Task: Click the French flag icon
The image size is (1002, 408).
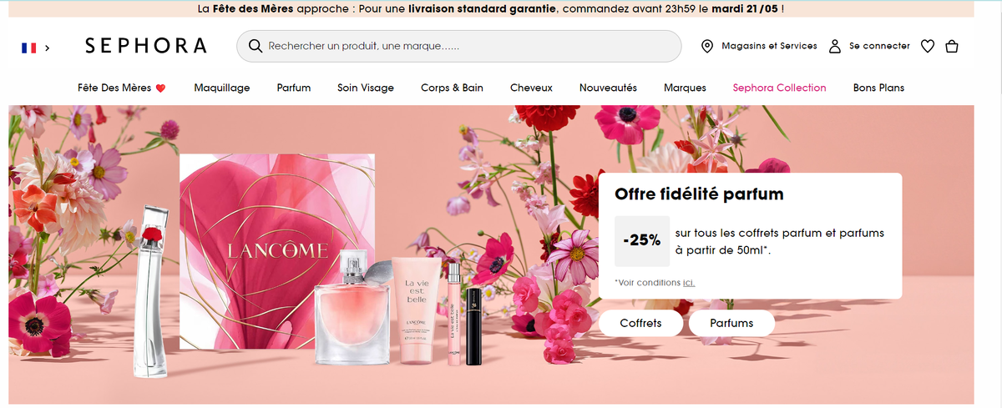Action: 29,48
